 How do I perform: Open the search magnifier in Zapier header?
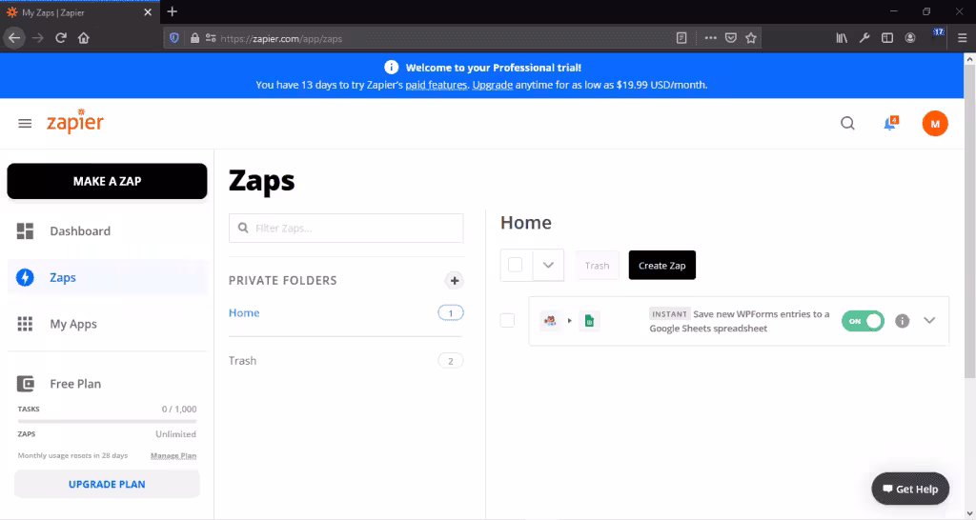pos(847,123)
